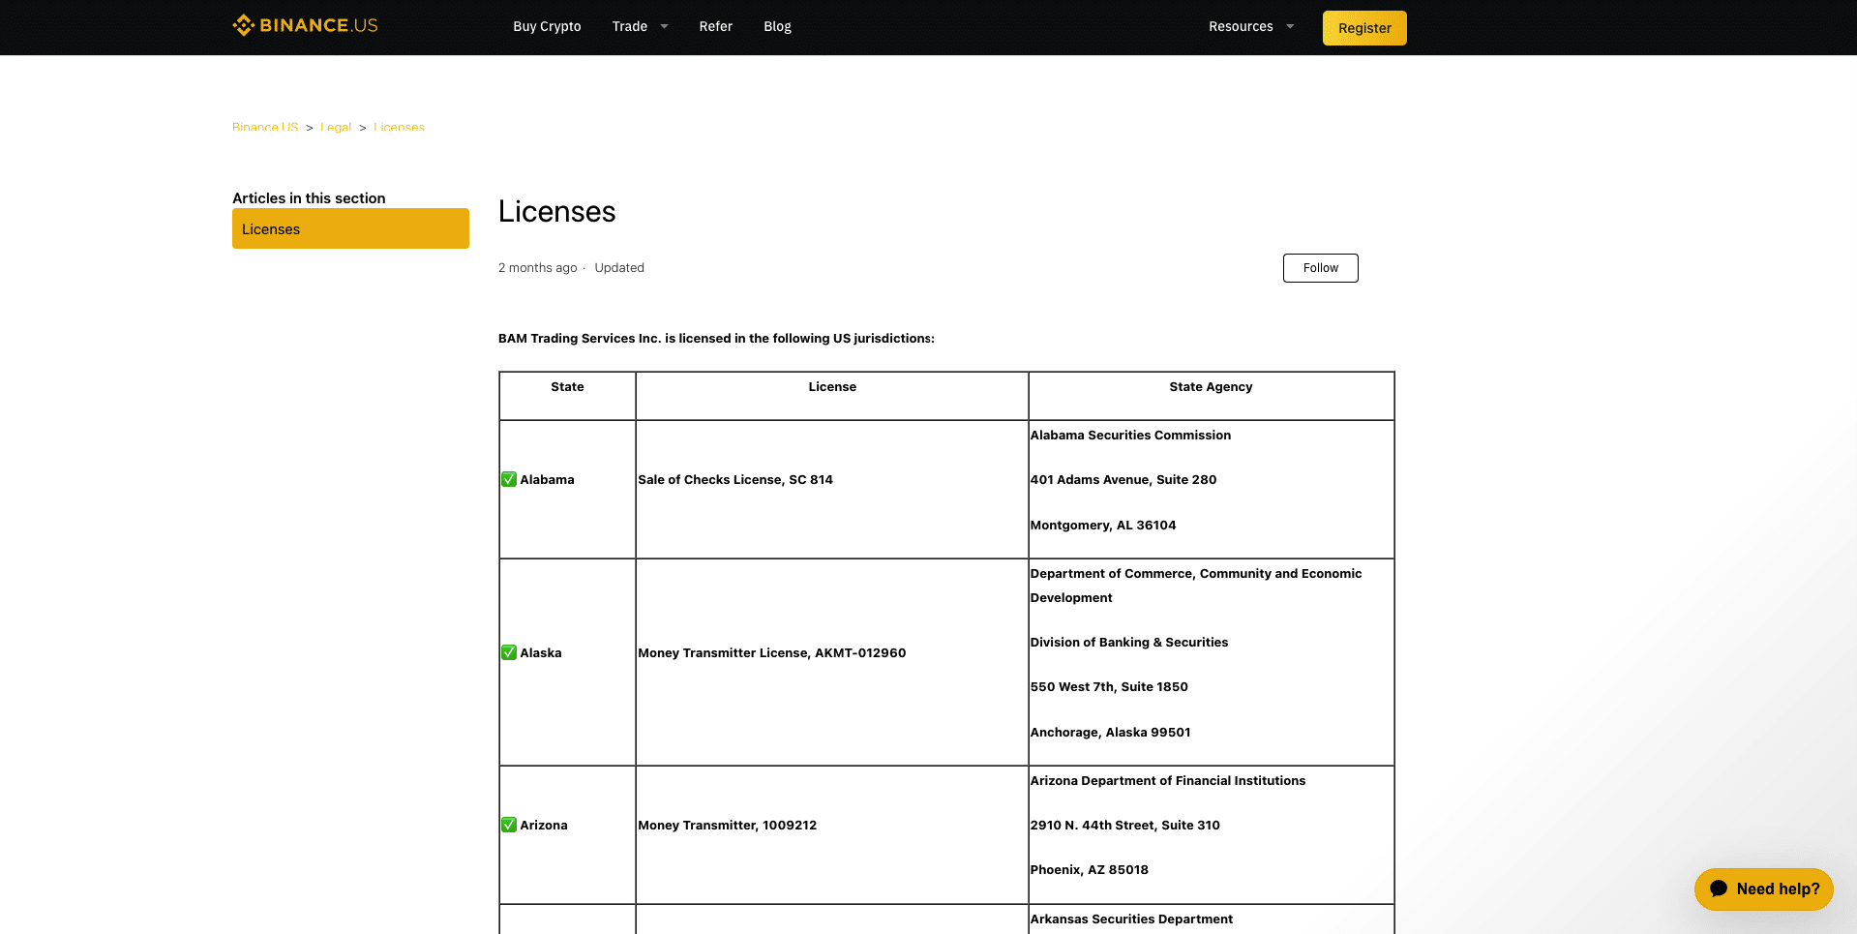Click Montgomery, AL 36104 text
The height and width of the screenshot is (934, 1857).
[x=1103, y=525]
